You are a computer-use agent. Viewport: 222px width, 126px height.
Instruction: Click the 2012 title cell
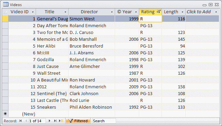tap(52, 87)
